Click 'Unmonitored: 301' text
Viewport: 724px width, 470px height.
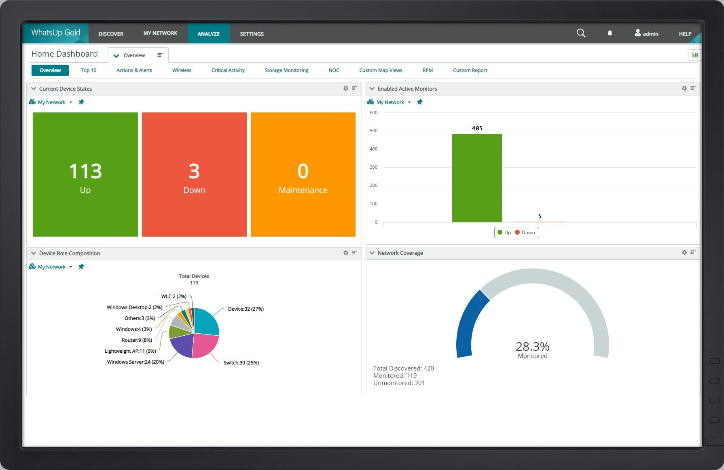point(399,383)
